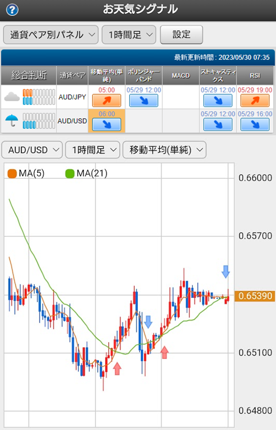Click AUD/USD signal strength bar meter

[x=39, y=121]
